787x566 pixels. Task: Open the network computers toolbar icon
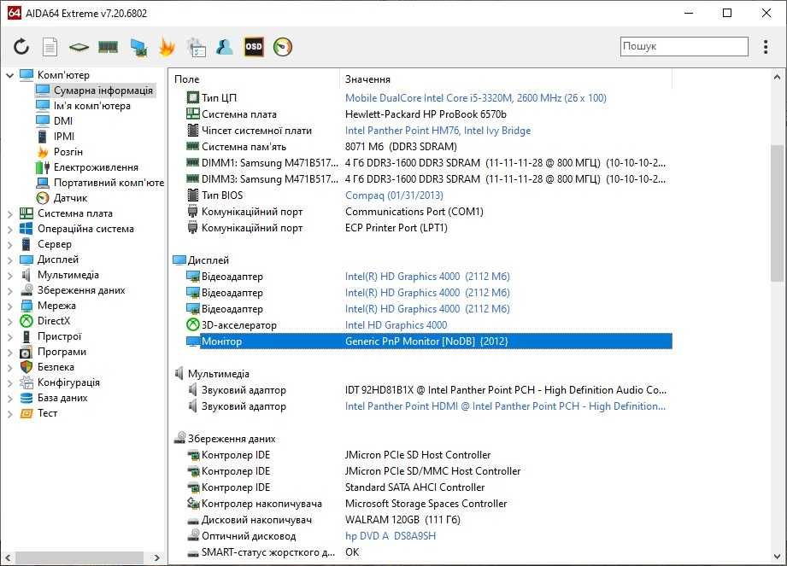click(x=138, y=47)
